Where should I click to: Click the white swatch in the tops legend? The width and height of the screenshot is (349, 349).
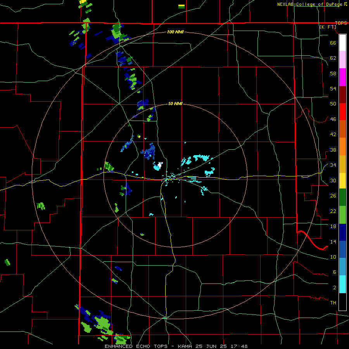[x=342, y=43]
